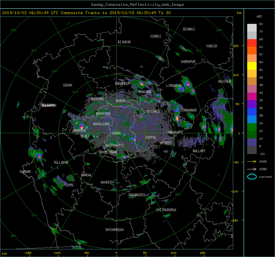The image size is (275, 257).
Task: Click the NAVALGUND city label
Action: (x=101, y=124)
